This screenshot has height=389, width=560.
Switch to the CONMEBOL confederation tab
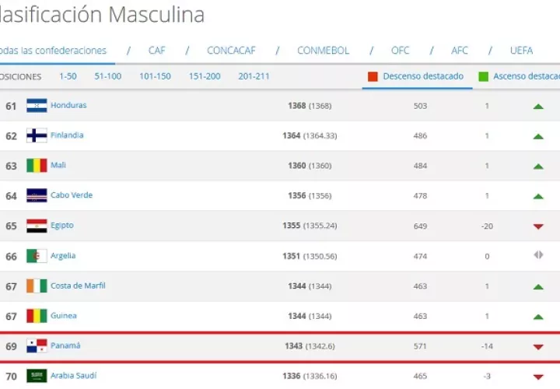(x=324, y=51)
